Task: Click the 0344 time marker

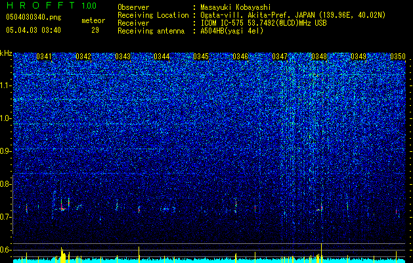Action: tap(162, 57)
